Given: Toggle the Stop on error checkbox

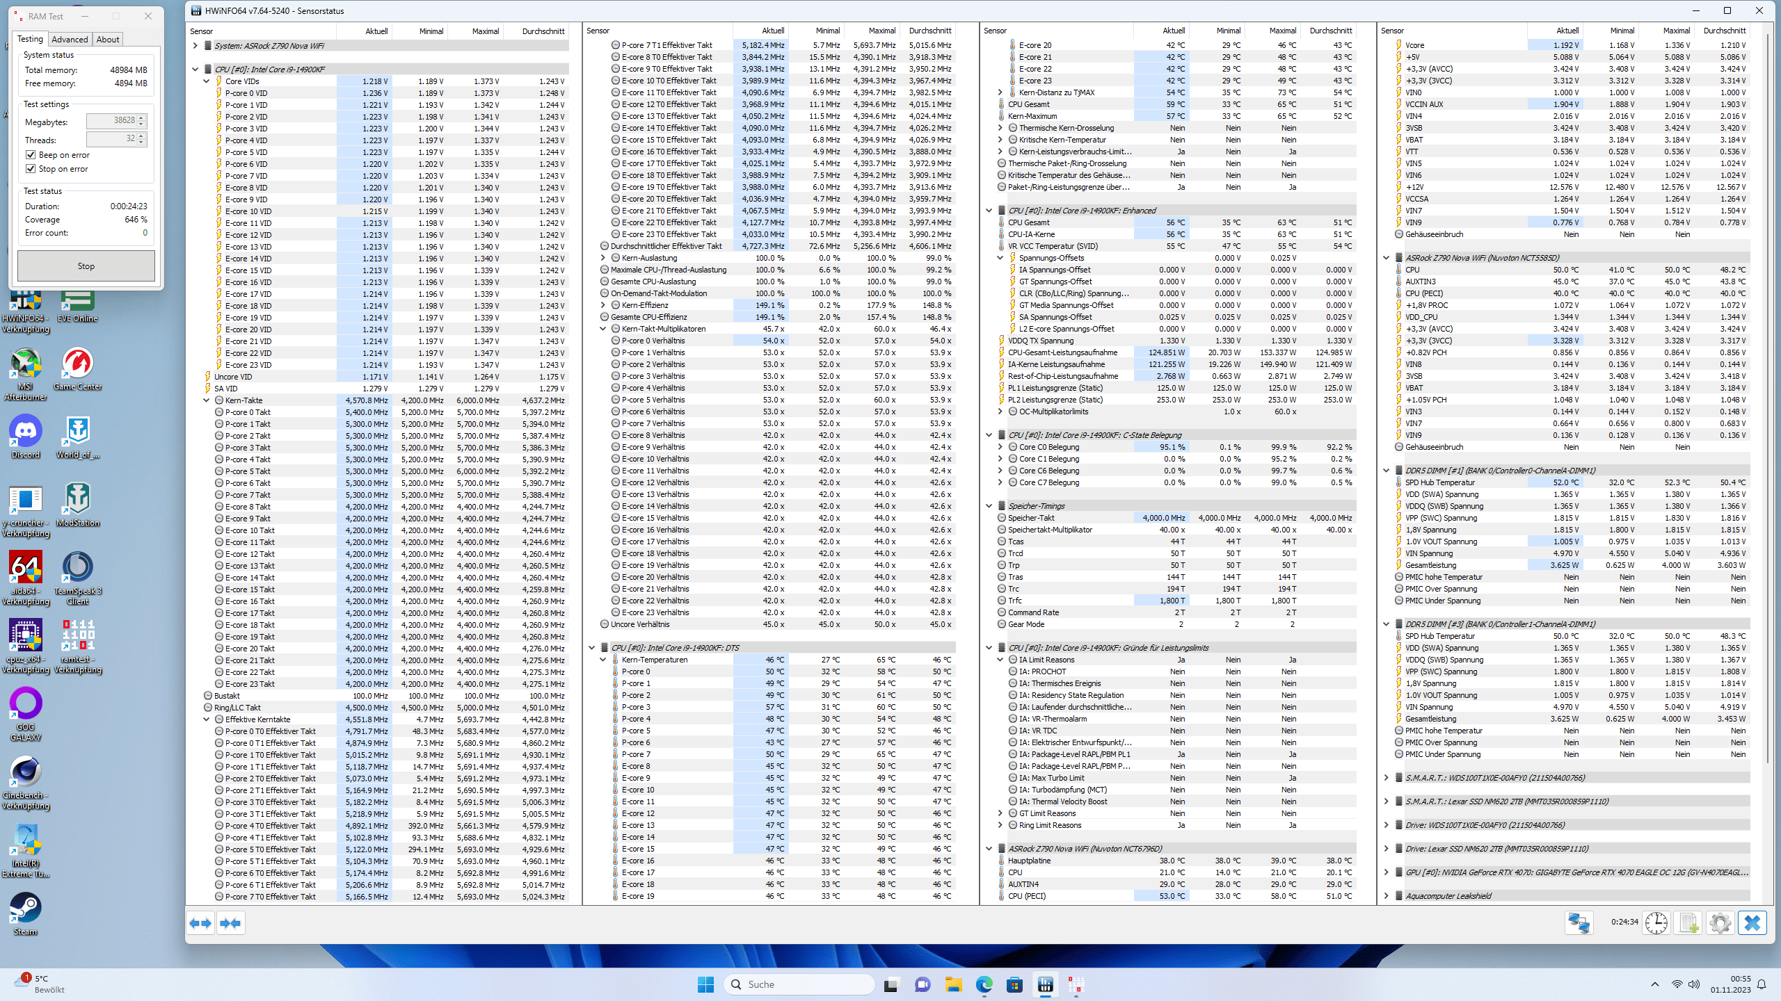Looking at the screenshot, I should pyautogui.click(x=31, y=169).
